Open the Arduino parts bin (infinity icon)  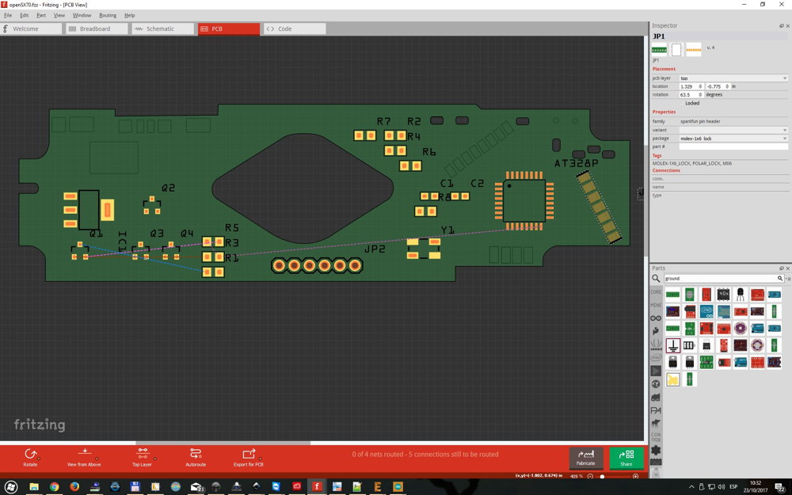click(656, 318)
